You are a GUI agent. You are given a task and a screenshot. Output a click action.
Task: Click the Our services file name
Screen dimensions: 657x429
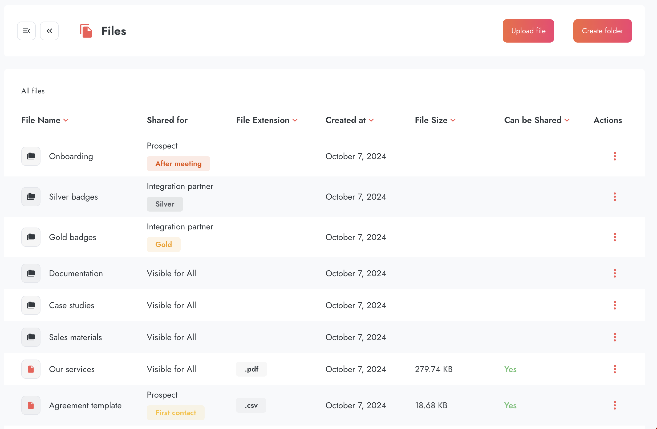(72, 369)
